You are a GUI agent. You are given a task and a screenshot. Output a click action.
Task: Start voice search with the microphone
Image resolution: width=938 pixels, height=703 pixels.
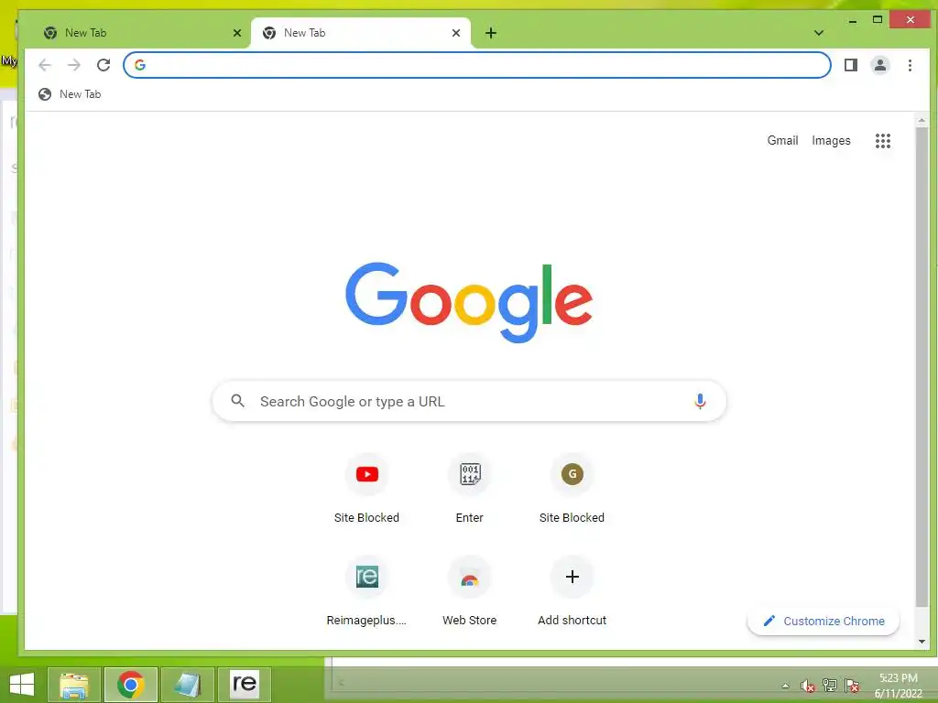(700, 401)
